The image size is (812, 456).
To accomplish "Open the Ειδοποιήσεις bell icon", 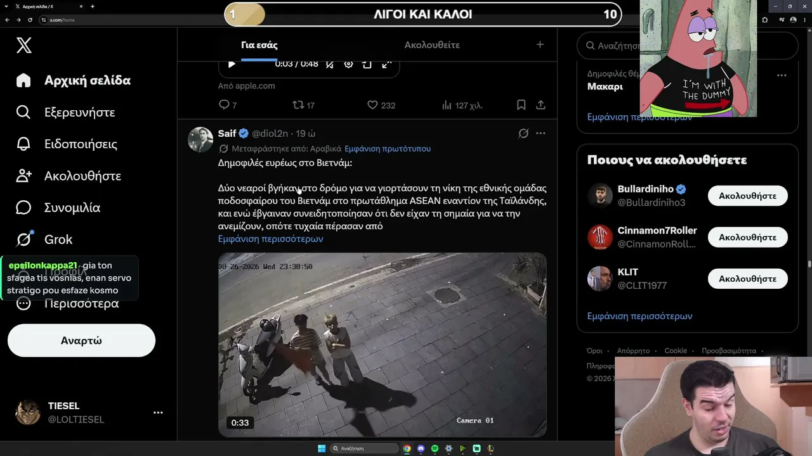I will [x=23, y=144].
